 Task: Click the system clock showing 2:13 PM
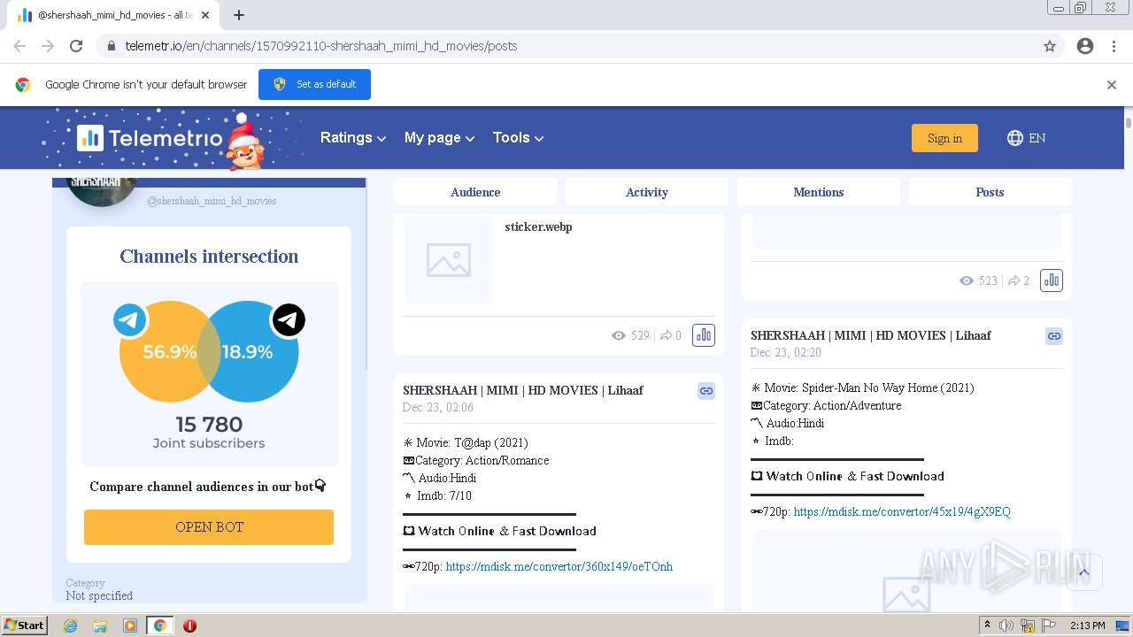click(x=1087, y=625)
